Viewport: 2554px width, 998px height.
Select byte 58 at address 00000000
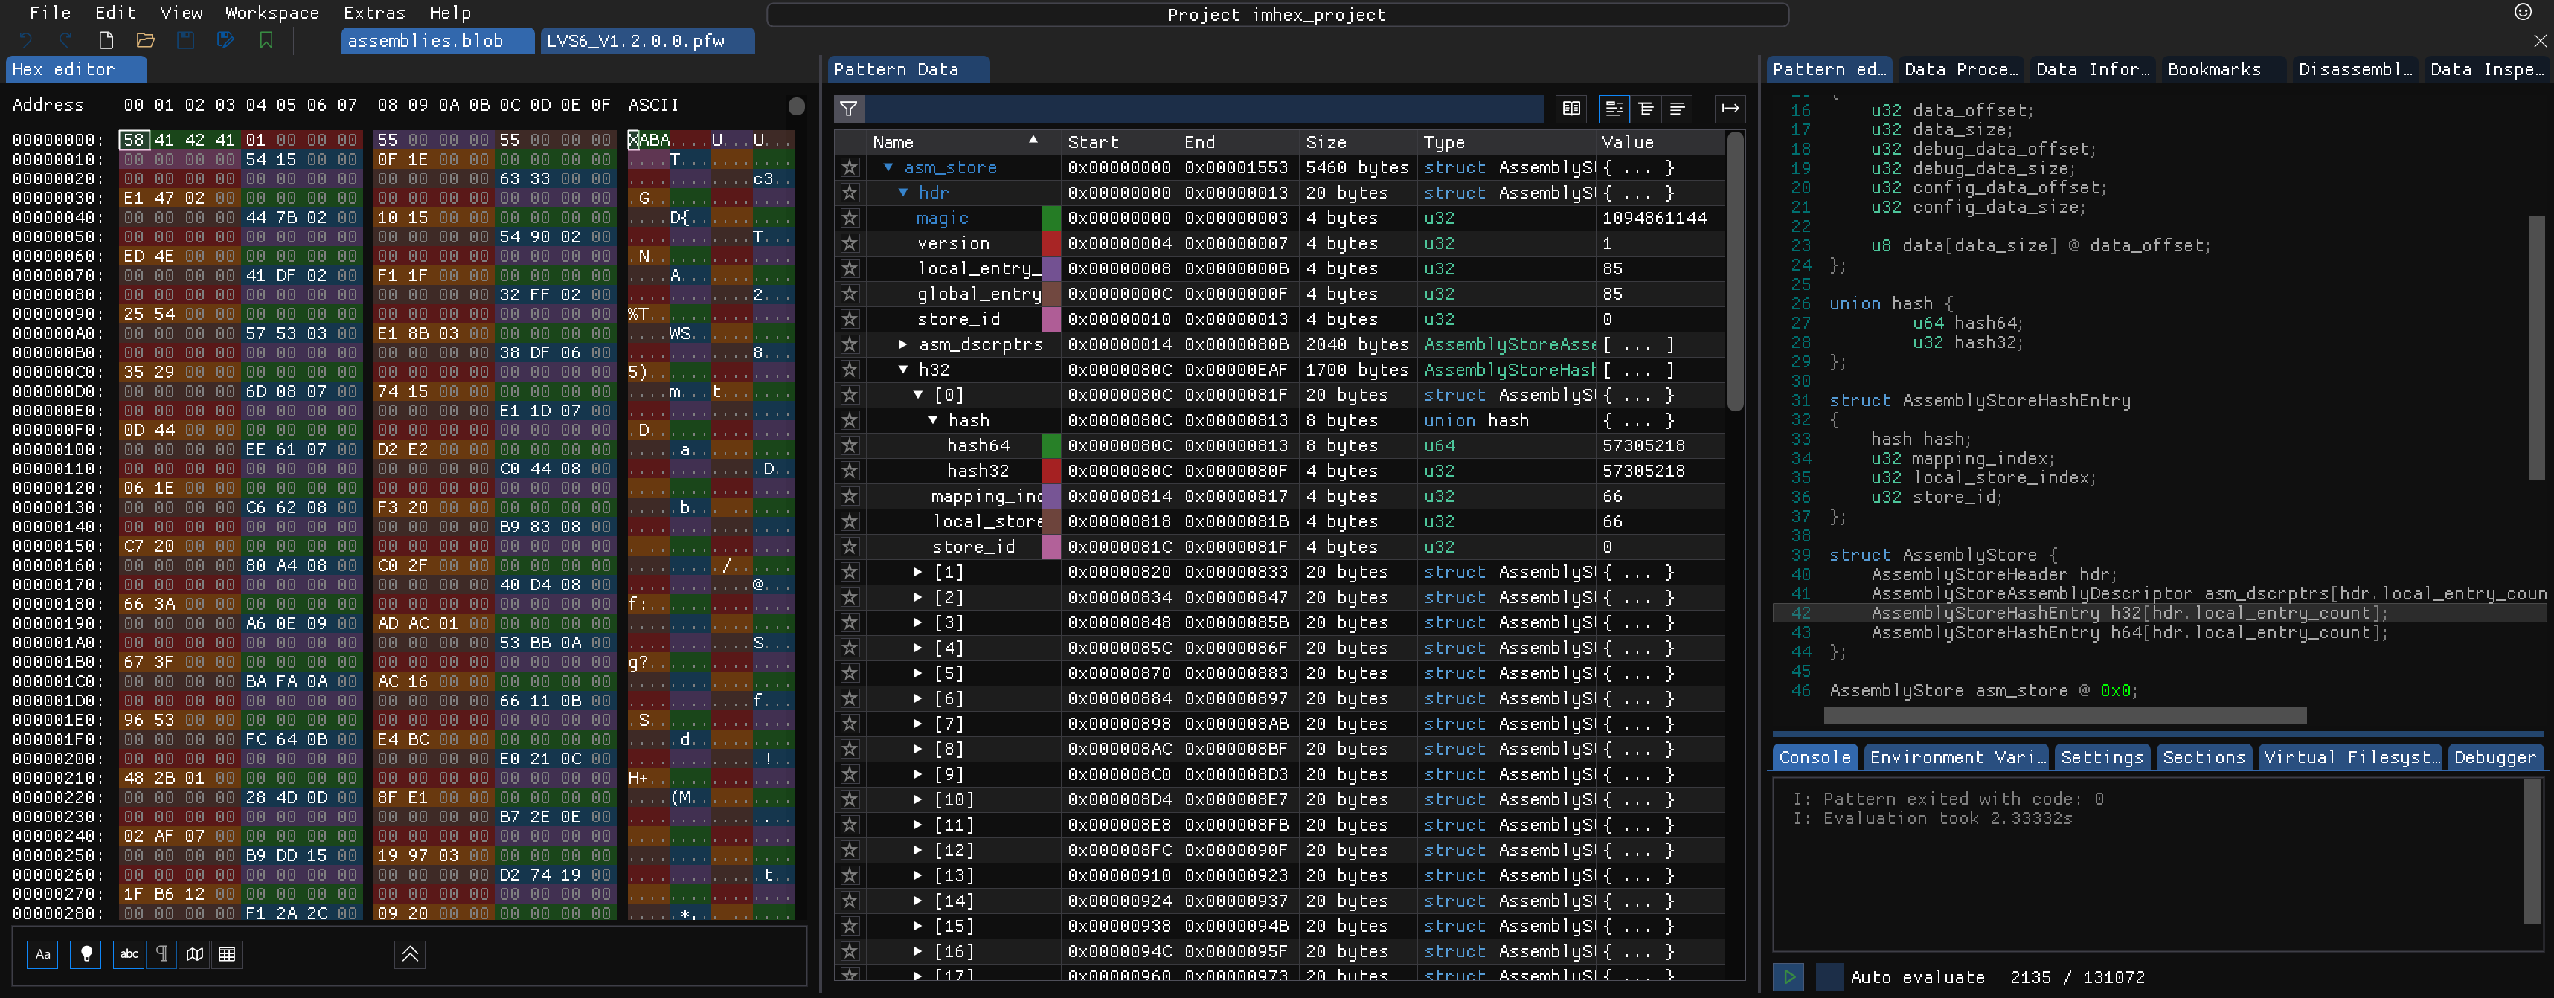pos(134,141)
